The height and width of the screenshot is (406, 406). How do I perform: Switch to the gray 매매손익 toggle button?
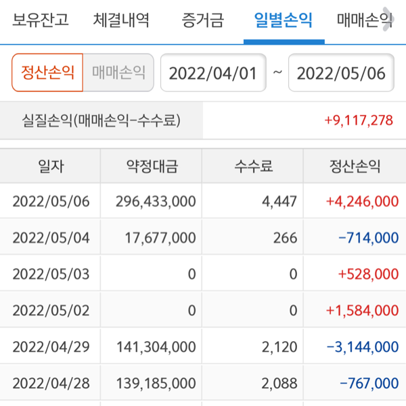(x=118, y=72)
